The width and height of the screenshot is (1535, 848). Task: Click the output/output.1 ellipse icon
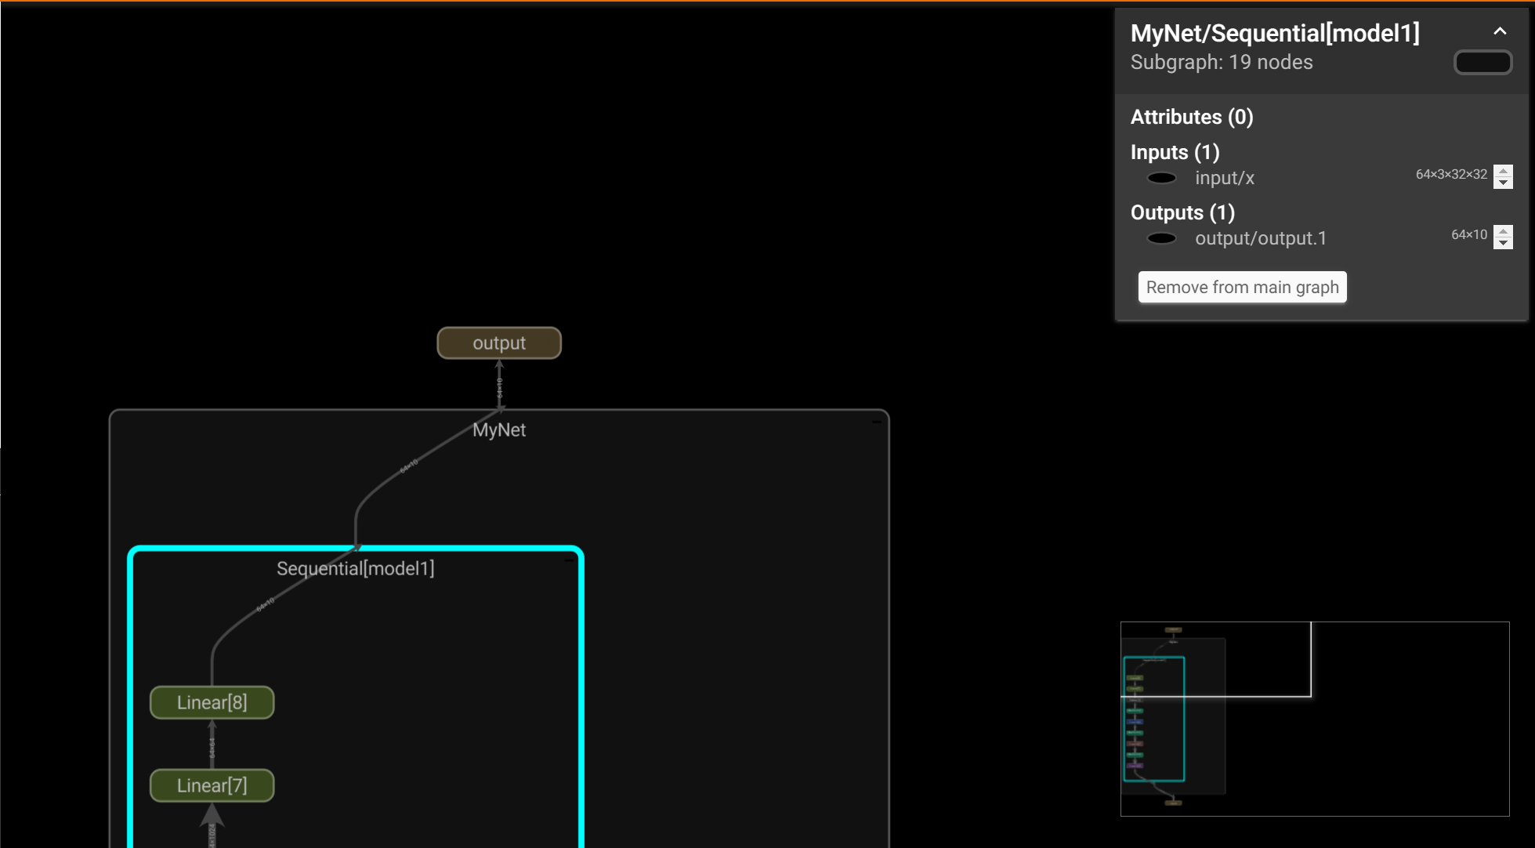(1161, 238)
